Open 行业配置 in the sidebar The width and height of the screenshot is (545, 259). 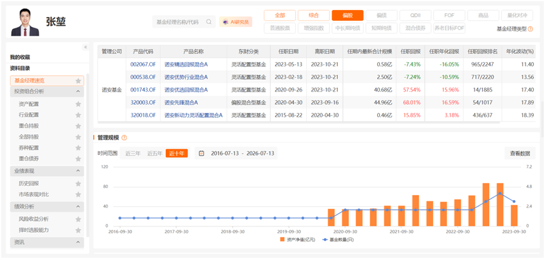pyautogui.click(x=29, y=115)
